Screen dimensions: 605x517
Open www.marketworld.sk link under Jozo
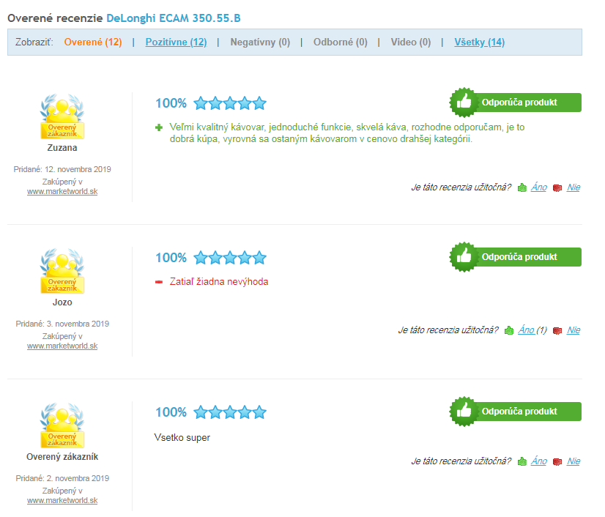[x=62, y=346]
